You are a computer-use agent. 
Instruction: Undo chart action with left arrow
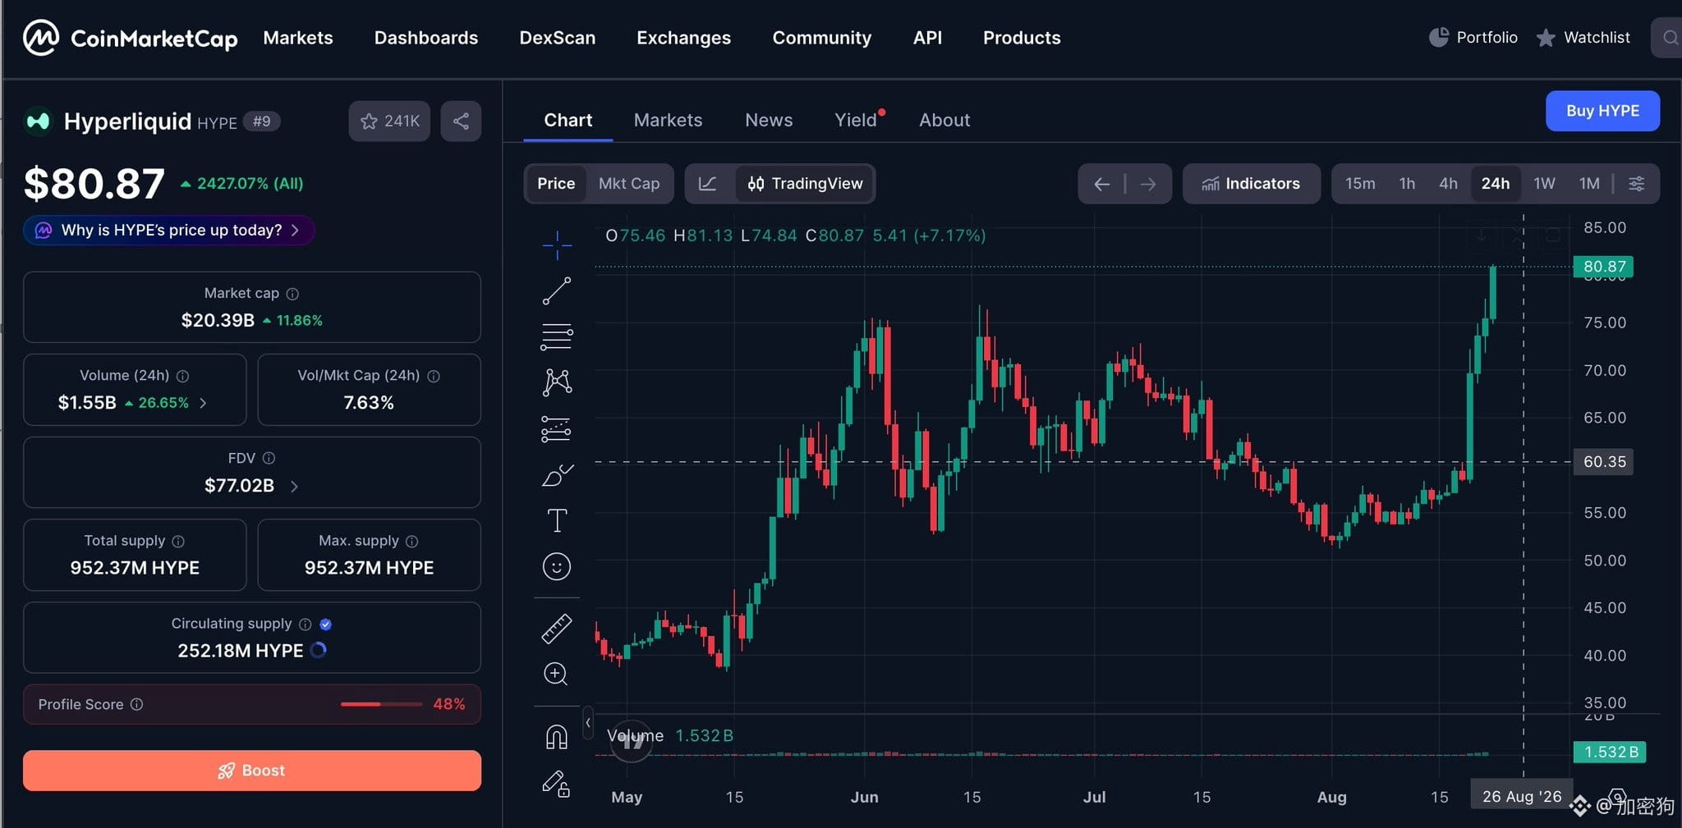[x=1102, y=184]
